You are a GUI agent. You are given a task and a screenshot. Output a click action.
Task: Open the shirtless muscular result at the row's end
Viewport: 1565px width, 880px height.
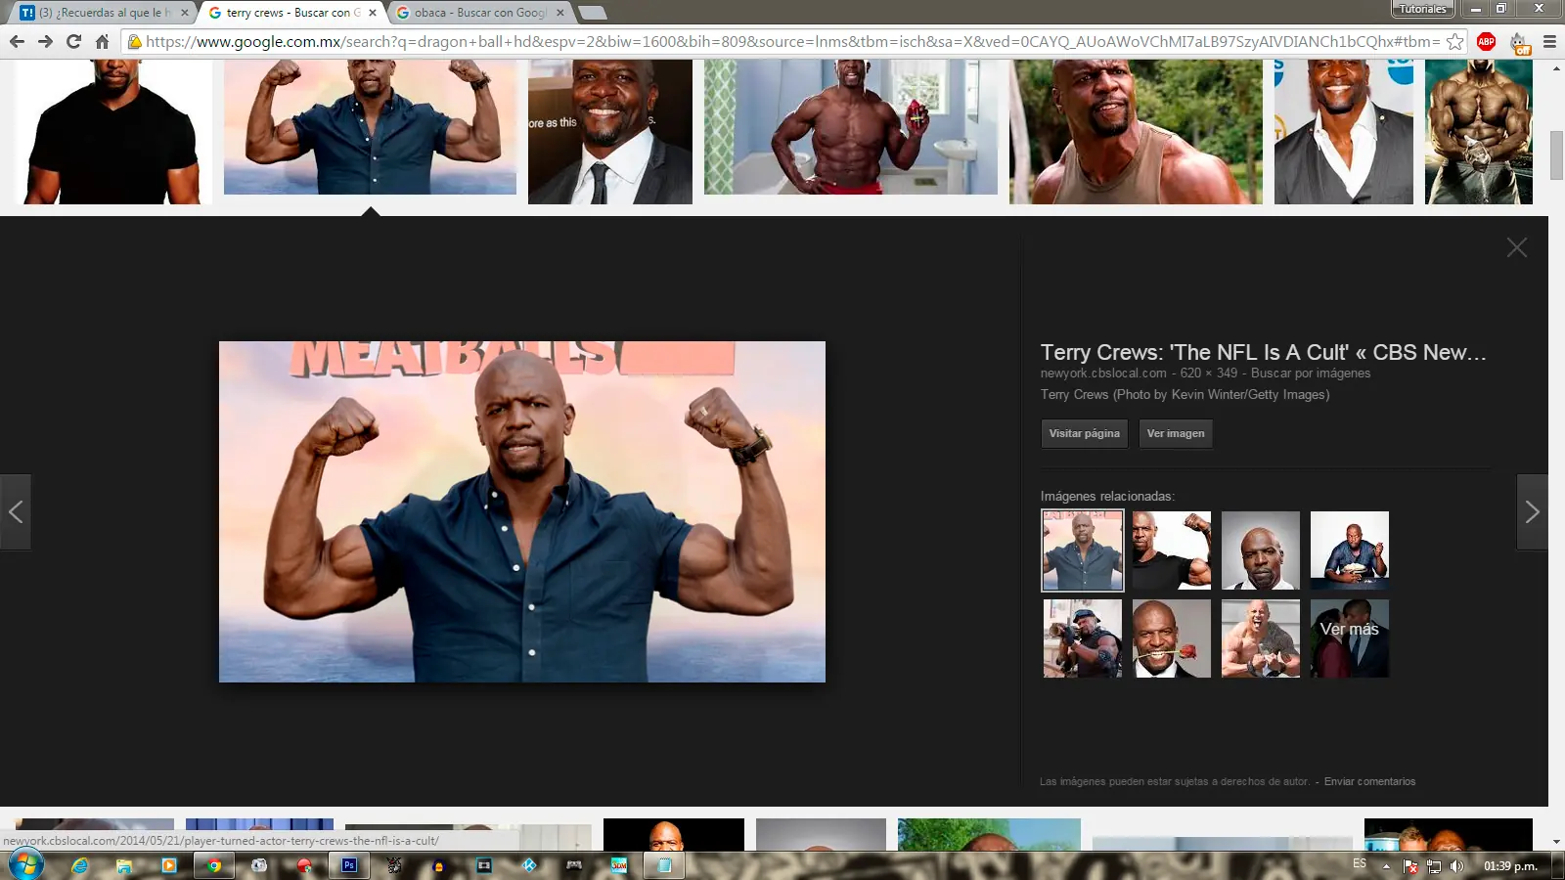(x=1479, y=132)
